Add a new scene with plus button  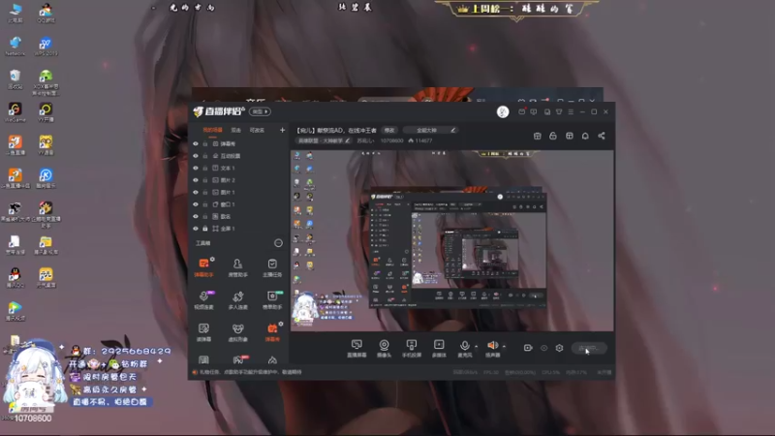[282, 131]
